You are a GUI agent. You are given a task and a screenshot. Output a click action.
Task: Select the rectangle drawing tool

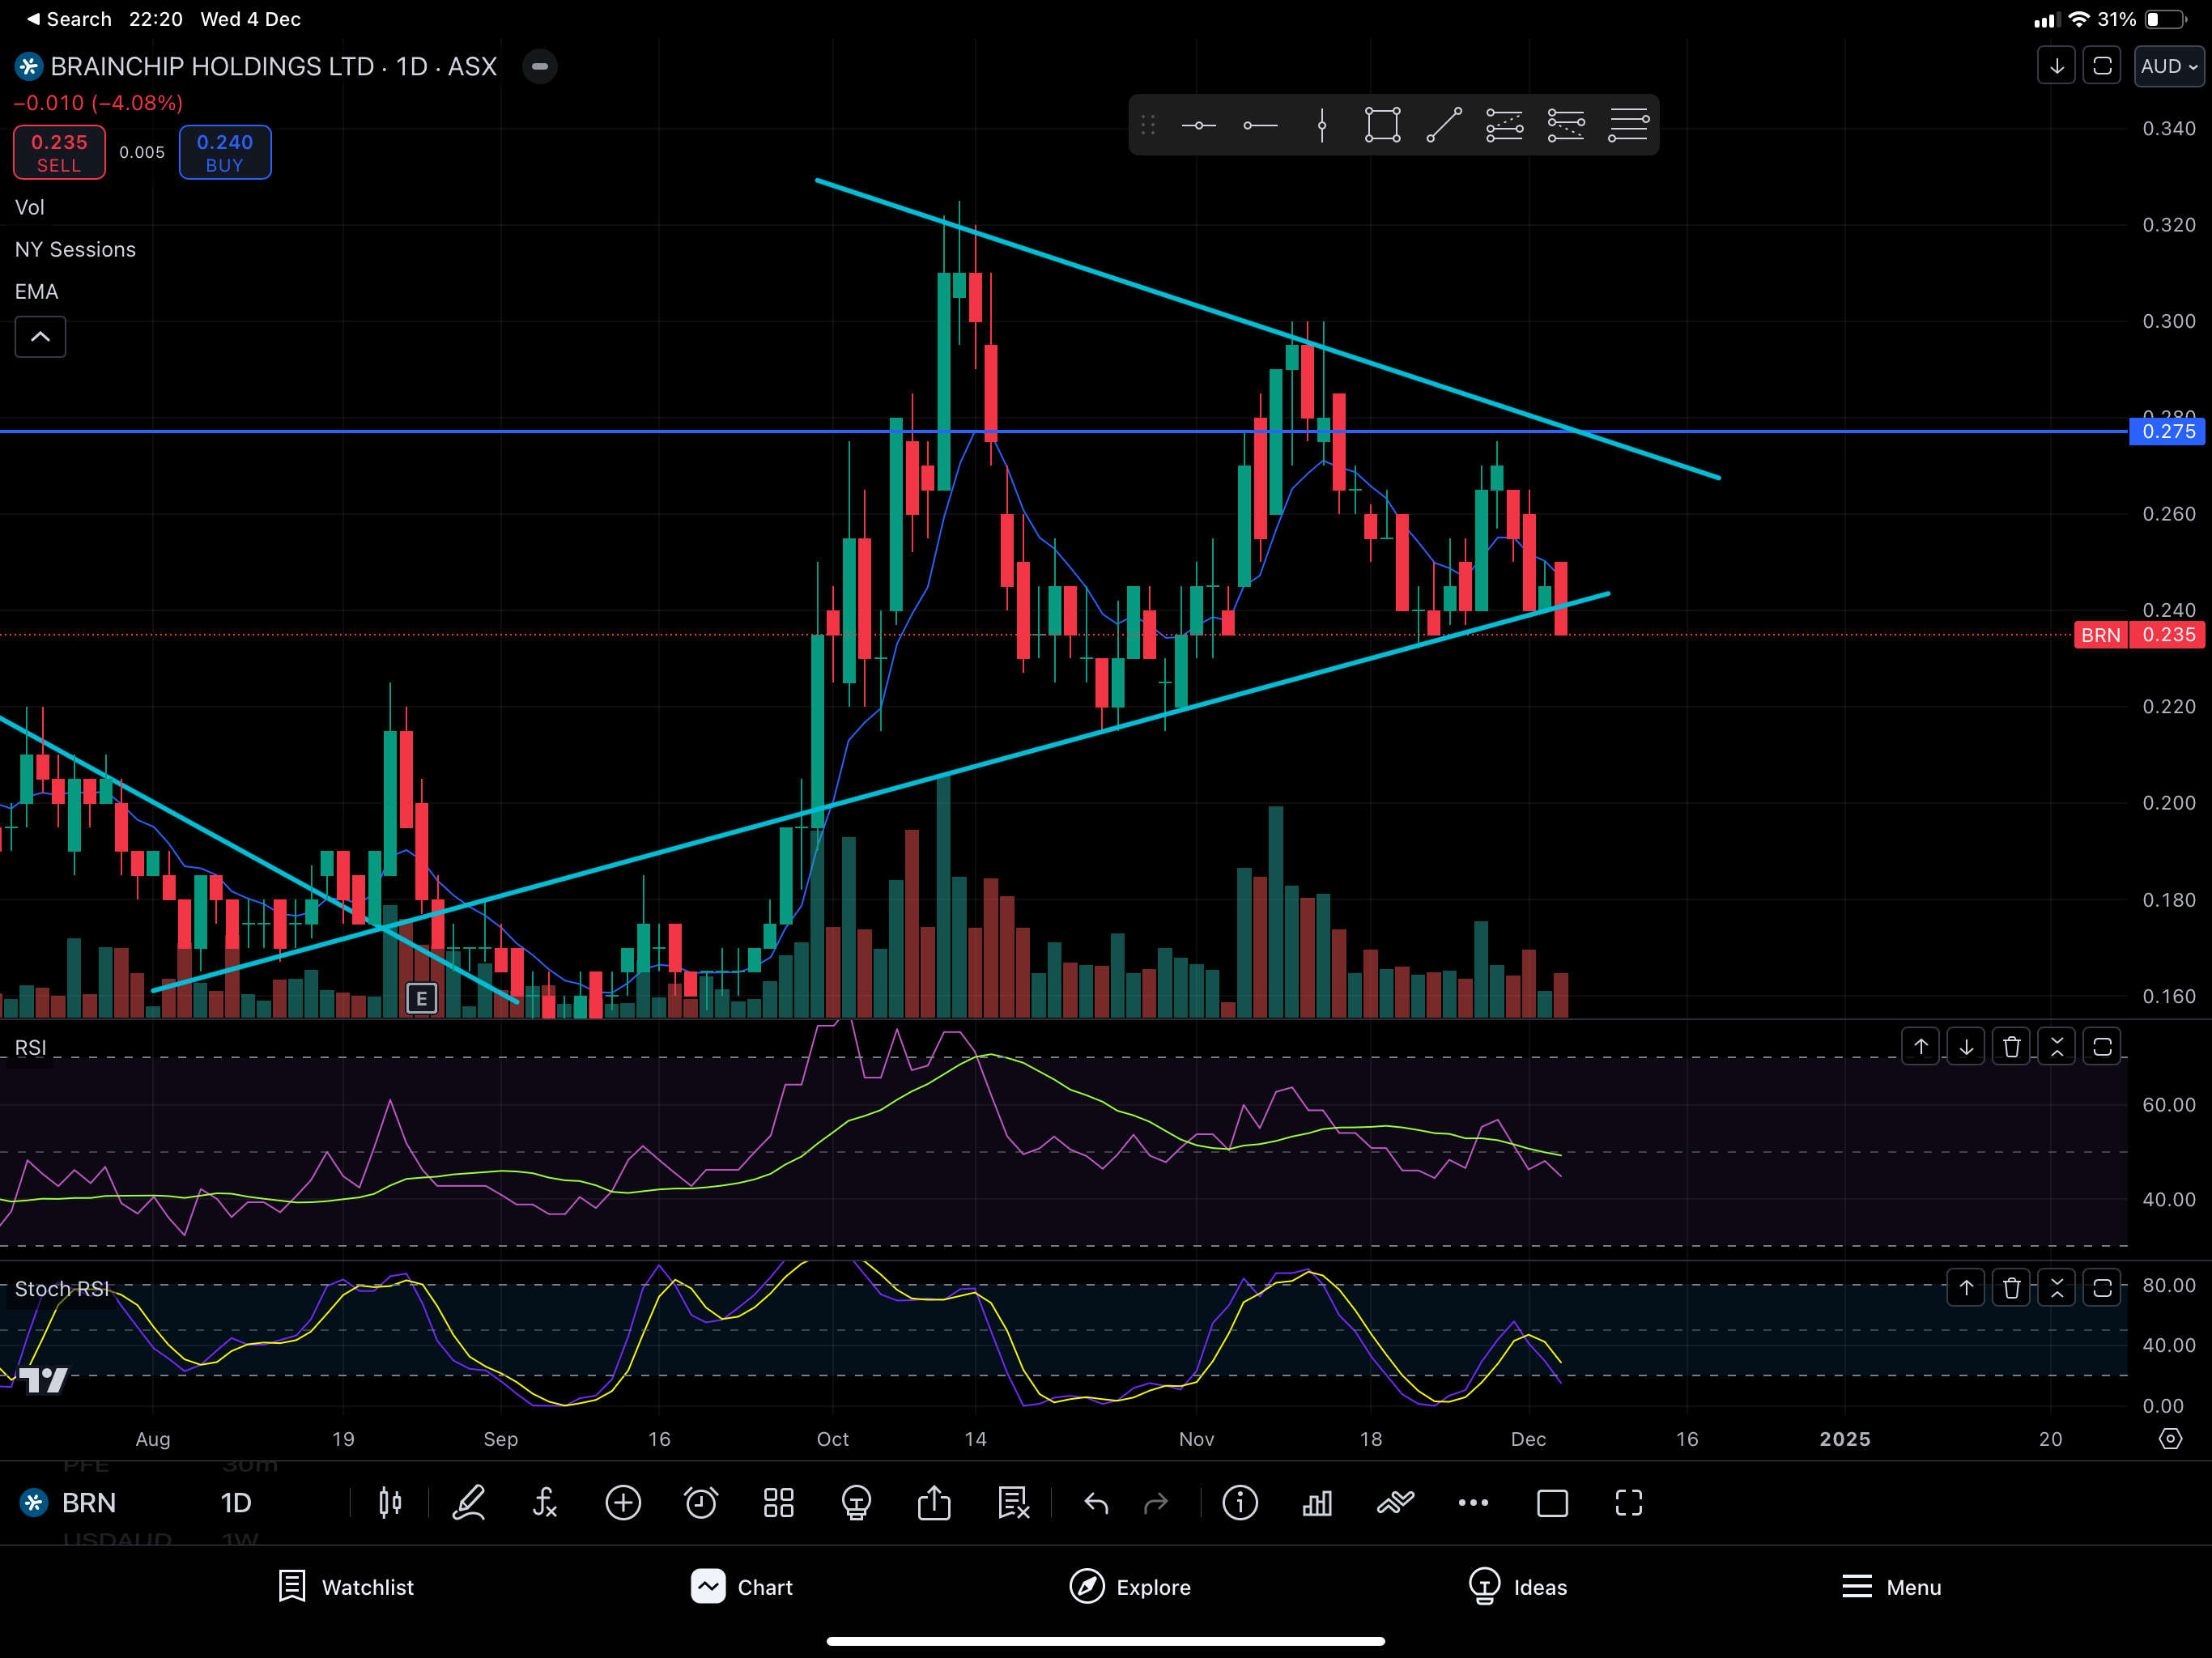[x=1383, y=126]
